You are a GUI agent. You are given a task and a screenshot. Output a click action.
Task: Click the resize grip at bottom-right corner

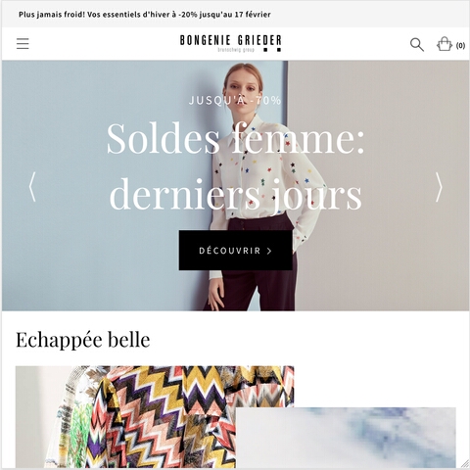pos(465,464)
